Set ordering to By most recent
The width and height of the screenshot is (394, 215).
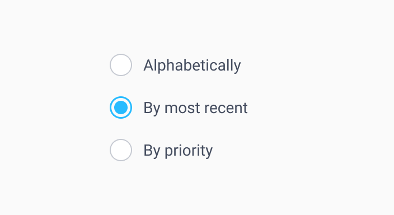click(x=121, y=107)
